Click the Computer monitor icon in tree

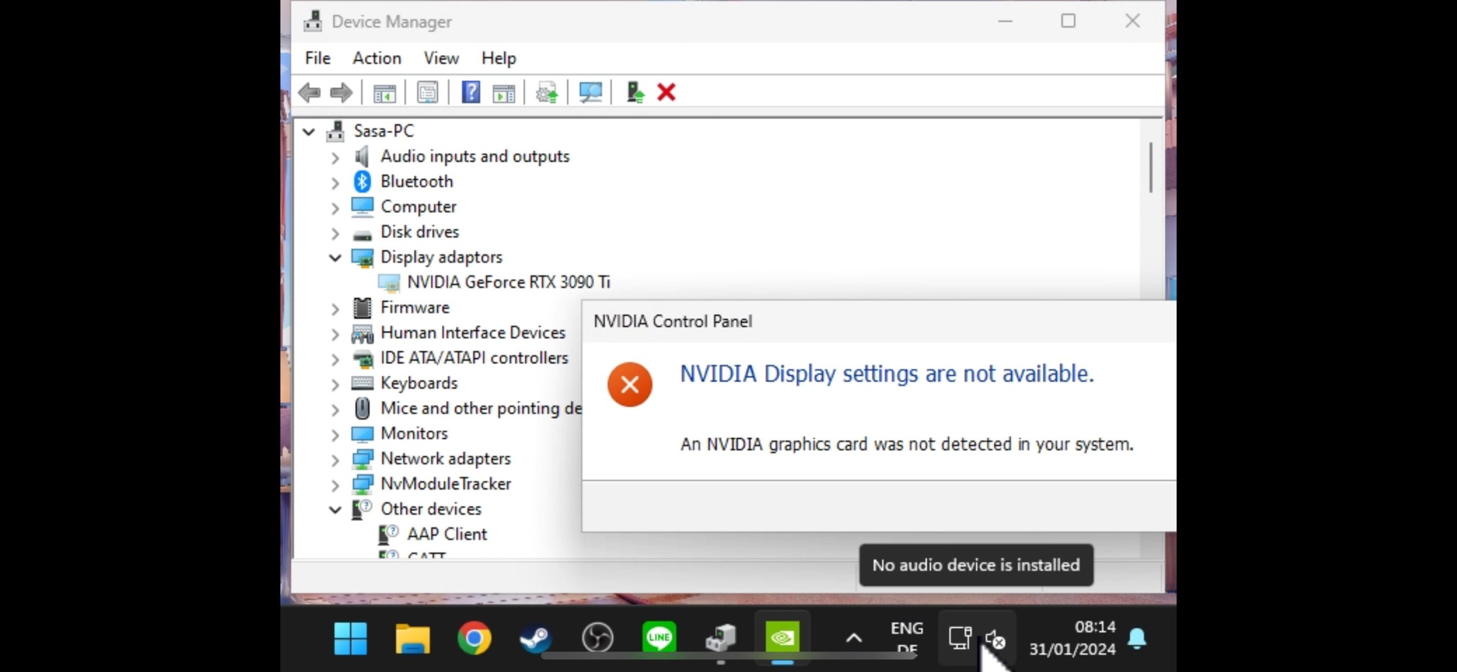[362, 207]
